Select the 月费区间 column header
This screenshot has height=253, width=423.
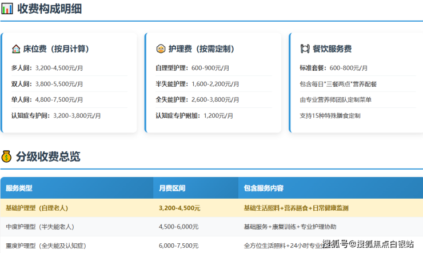point(171,188)
